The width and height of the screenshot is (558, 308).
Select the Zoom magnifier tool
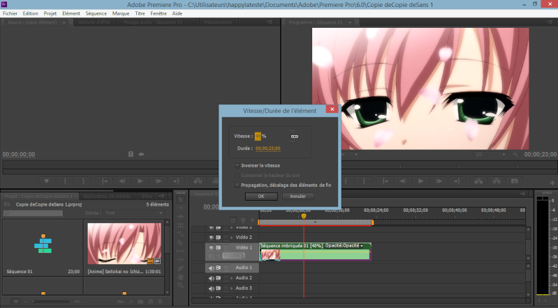click(x=180, y=285)
